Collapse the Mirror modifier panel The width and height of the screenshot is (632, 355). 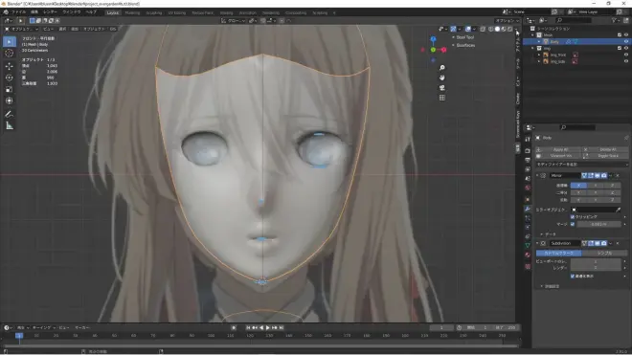pos(537,176)
